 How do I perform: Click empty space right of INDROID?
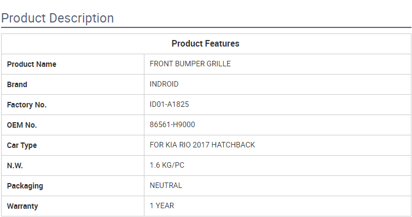[294, 84]
